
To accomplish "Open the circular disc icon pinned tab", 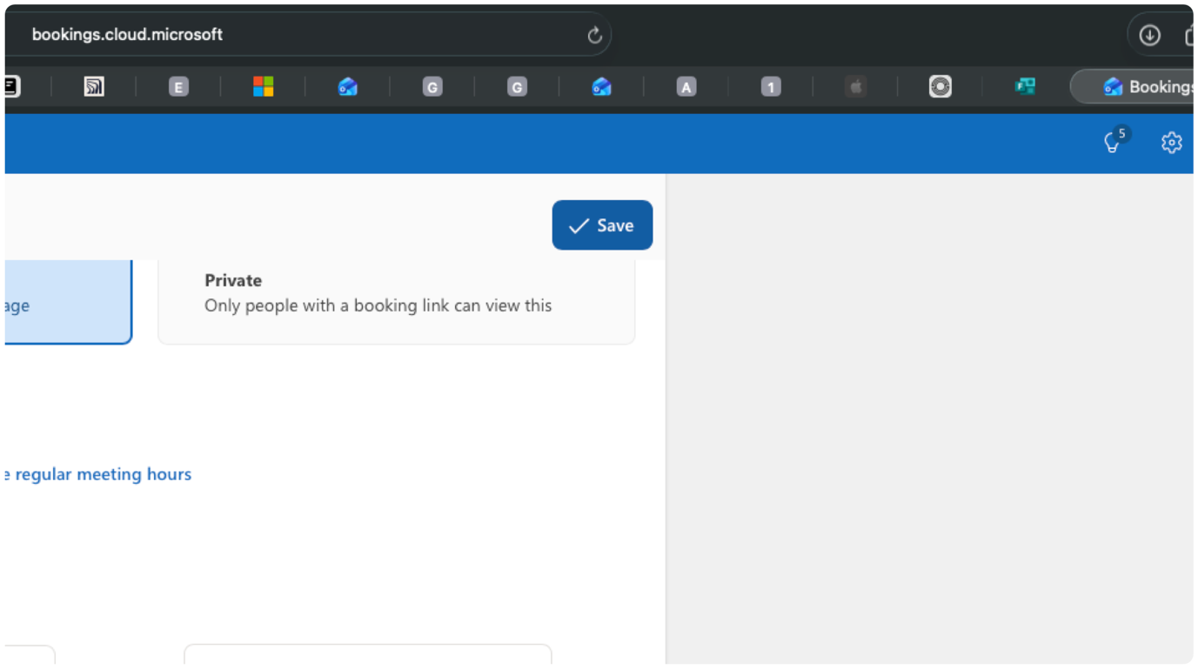I will 940,86.
